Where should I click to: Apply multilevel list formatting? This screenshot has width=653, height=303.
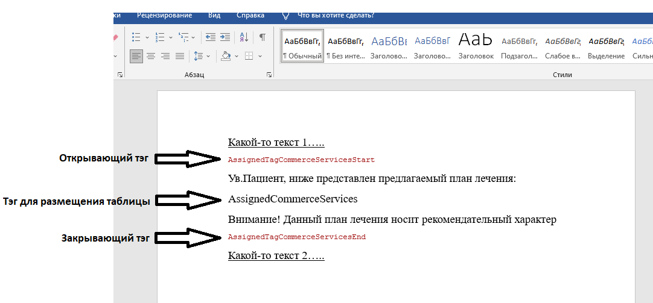coord(183,37)
